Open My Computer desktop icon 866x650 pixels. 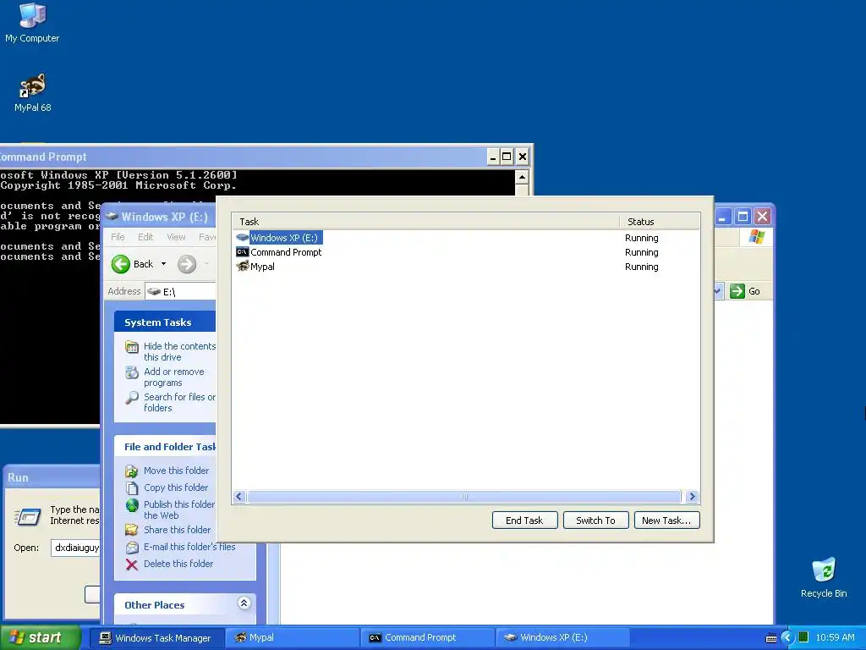(32, 23)
